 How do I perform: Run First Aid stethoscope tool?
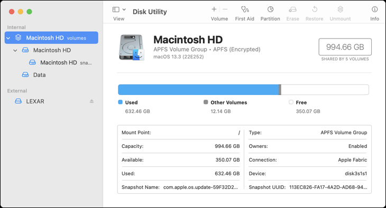(245, 10)
